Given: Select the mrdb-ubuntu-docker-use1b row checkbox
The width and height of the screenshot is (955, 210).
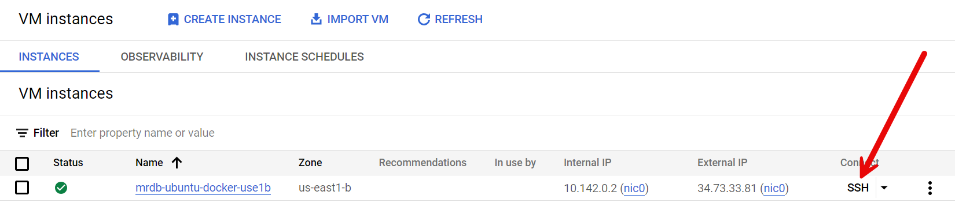Looking at the screenshot, I should 22,187.
